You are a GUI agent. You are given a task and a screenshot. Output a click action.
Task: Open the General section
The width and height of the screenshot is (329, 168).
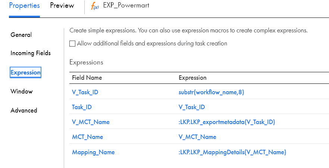(21, 35)
